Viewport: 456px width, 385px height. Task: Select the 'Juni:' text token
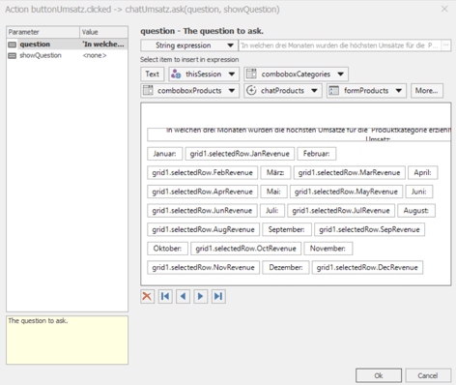(x=419, y=192)
